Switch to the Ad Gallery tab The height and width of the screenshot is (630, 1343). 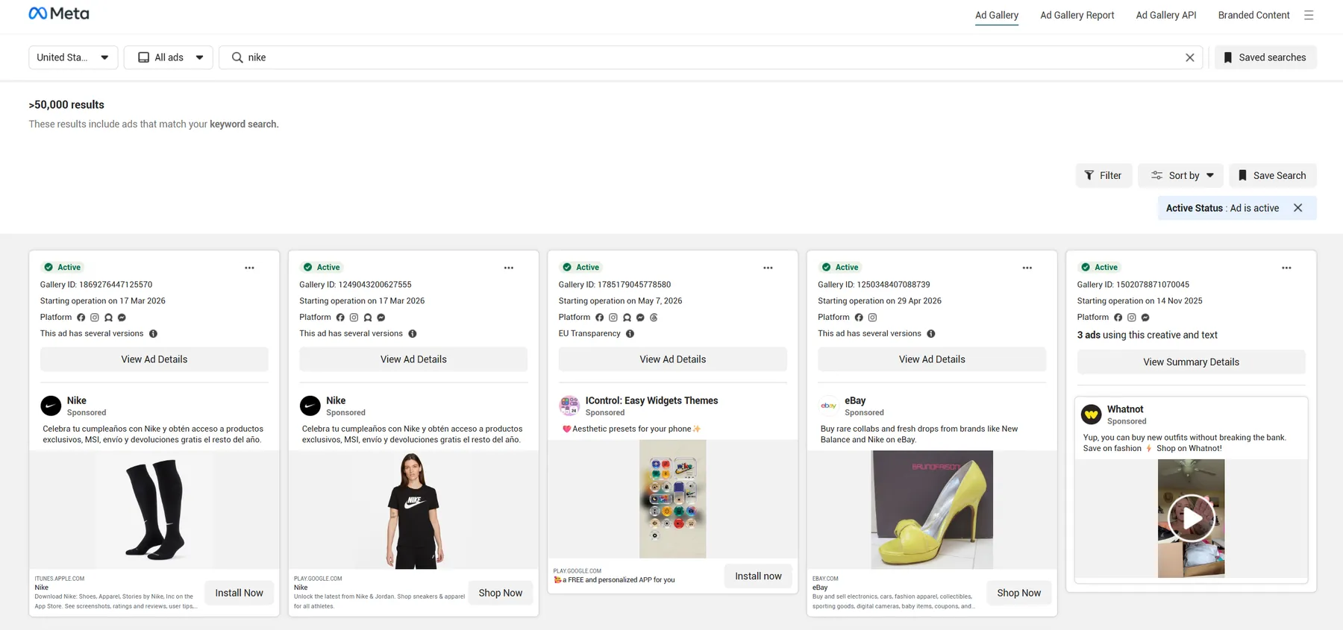pyautogui.click(x=997, y=15)
